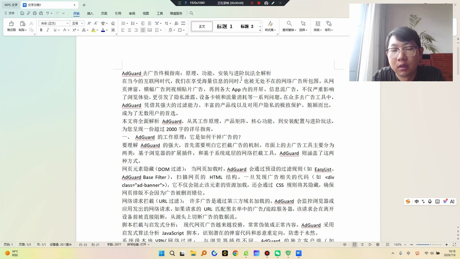The width and height of the screenshot is (460, 259).
Task: Click the Typesetting (排版) icon
Action: 318,23
